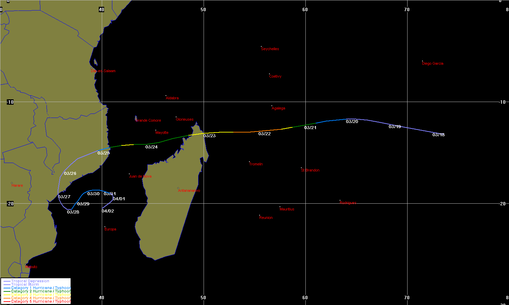Click the 03/18 track date marker
Viewport: 509px width, 305px height.
438,135
